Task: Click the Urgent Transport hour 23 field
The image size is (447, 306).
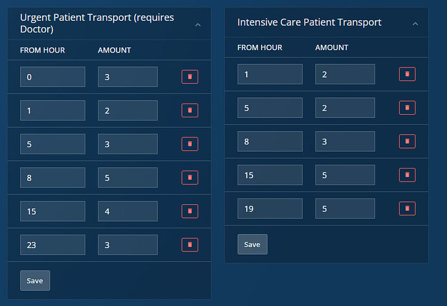Action: (x=52, y=244)
